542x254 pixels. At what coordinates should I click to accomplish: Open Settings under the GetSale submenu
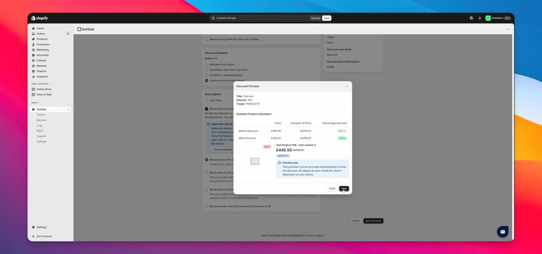[x=41, y=141]
